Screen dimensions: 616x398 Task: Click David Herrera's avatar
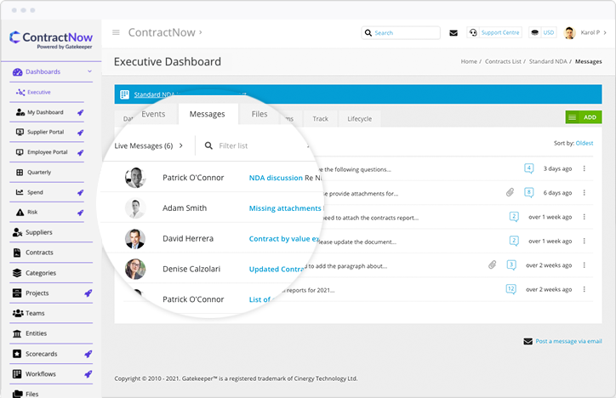click(135, 239)
